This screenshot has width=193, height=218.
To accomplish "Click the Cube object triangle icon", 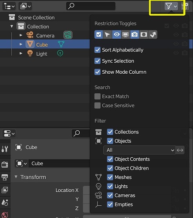I will [30, 44].
